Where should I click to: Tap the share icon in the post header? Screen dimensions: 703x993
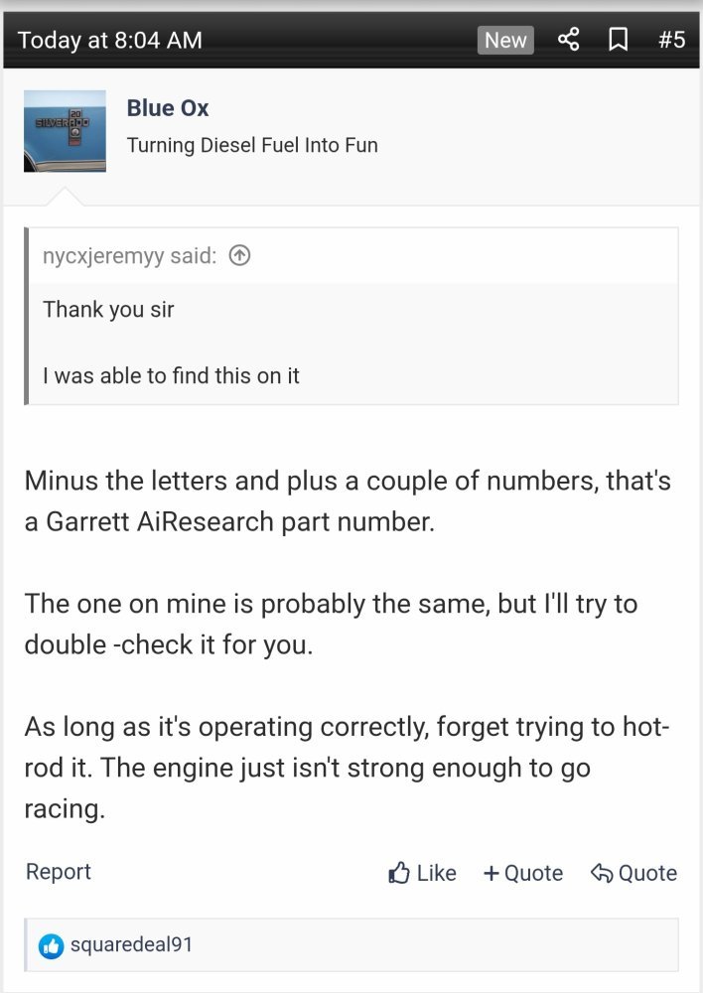point(569,40)
